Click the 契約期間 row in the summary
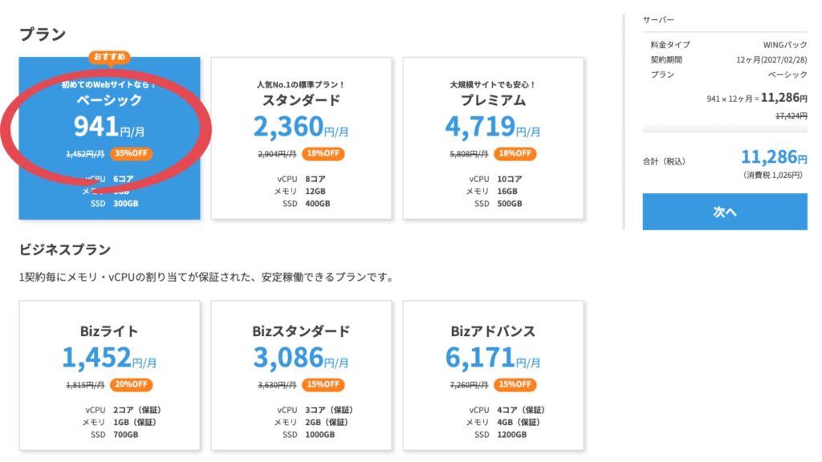 (x=724, y=59)
